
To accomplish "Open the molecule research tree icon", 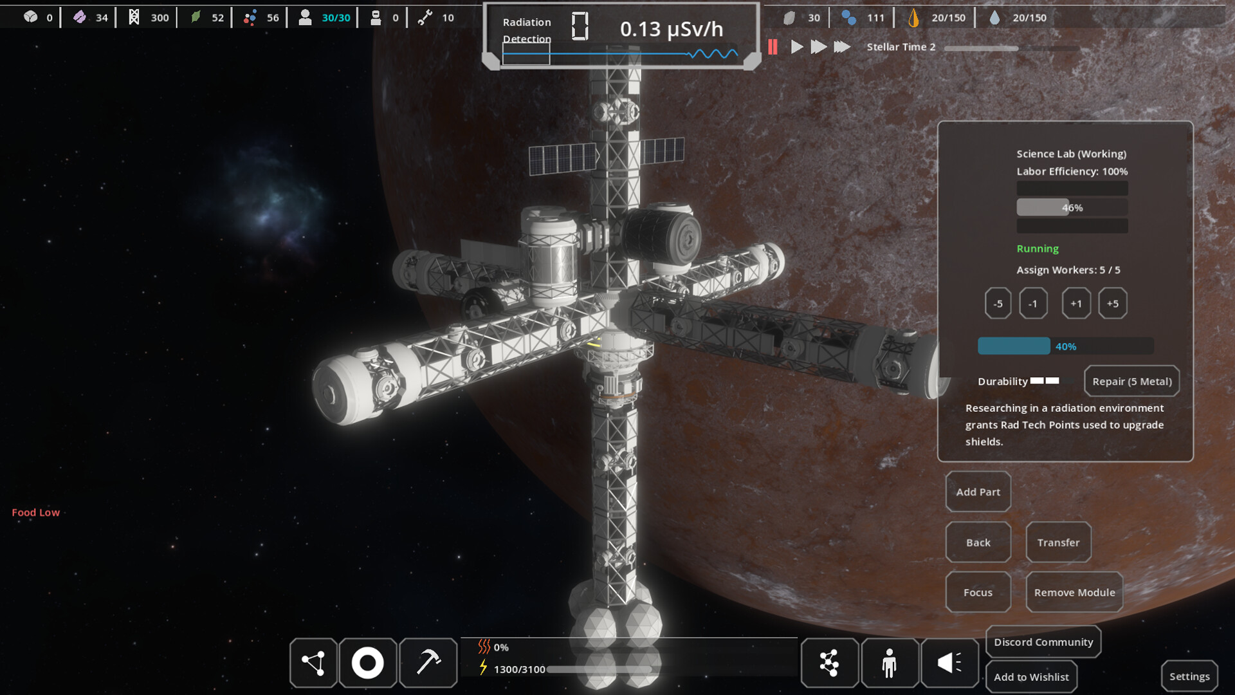I will point(829,663).
